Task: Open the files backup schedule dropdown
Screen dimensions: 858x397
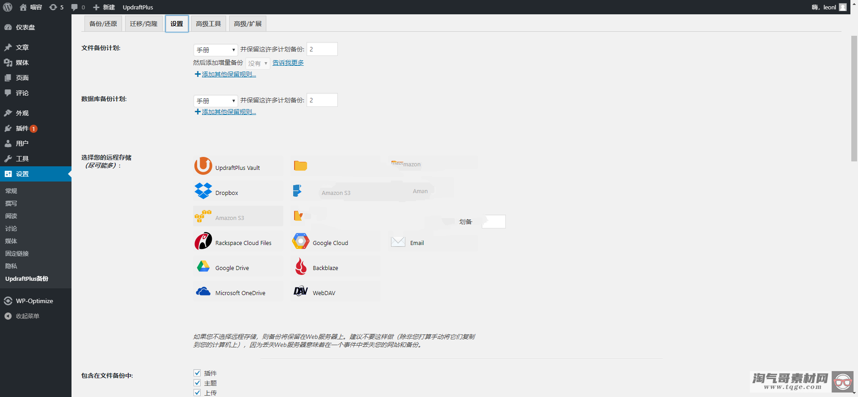Action: (215, 50)
